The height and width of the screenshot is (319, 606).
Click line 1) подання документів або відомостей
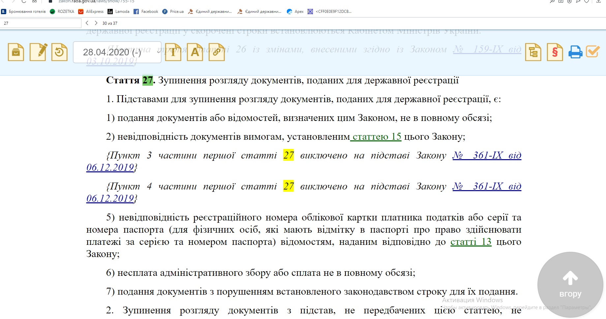tap(299, 118)
